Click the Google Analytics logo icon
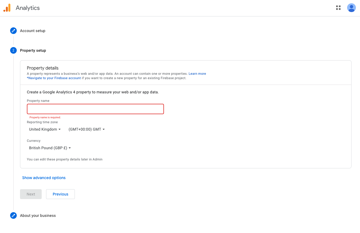The image size is (360, 233). (7, 8)
